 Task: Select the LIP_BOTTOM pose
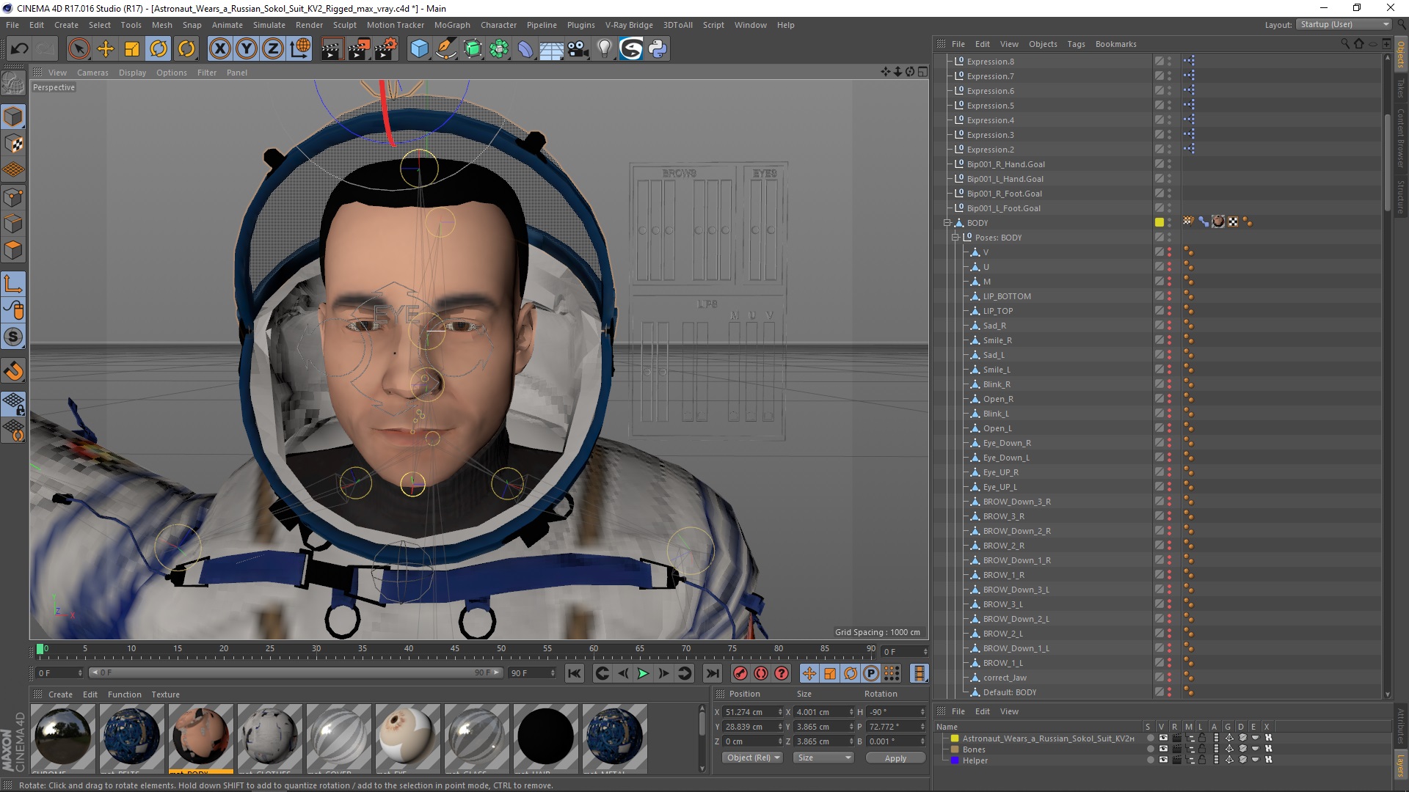1007,296
